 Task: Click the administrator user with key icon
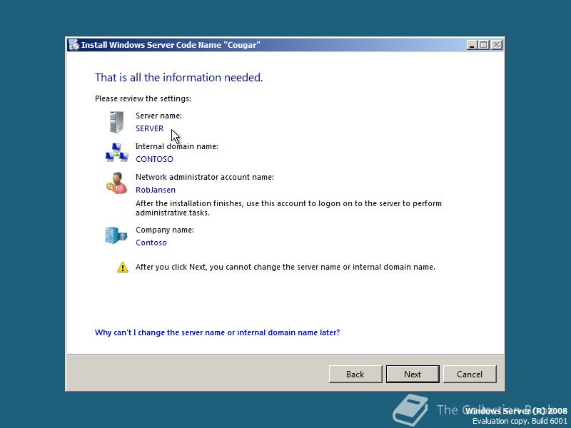click(116, 183)
